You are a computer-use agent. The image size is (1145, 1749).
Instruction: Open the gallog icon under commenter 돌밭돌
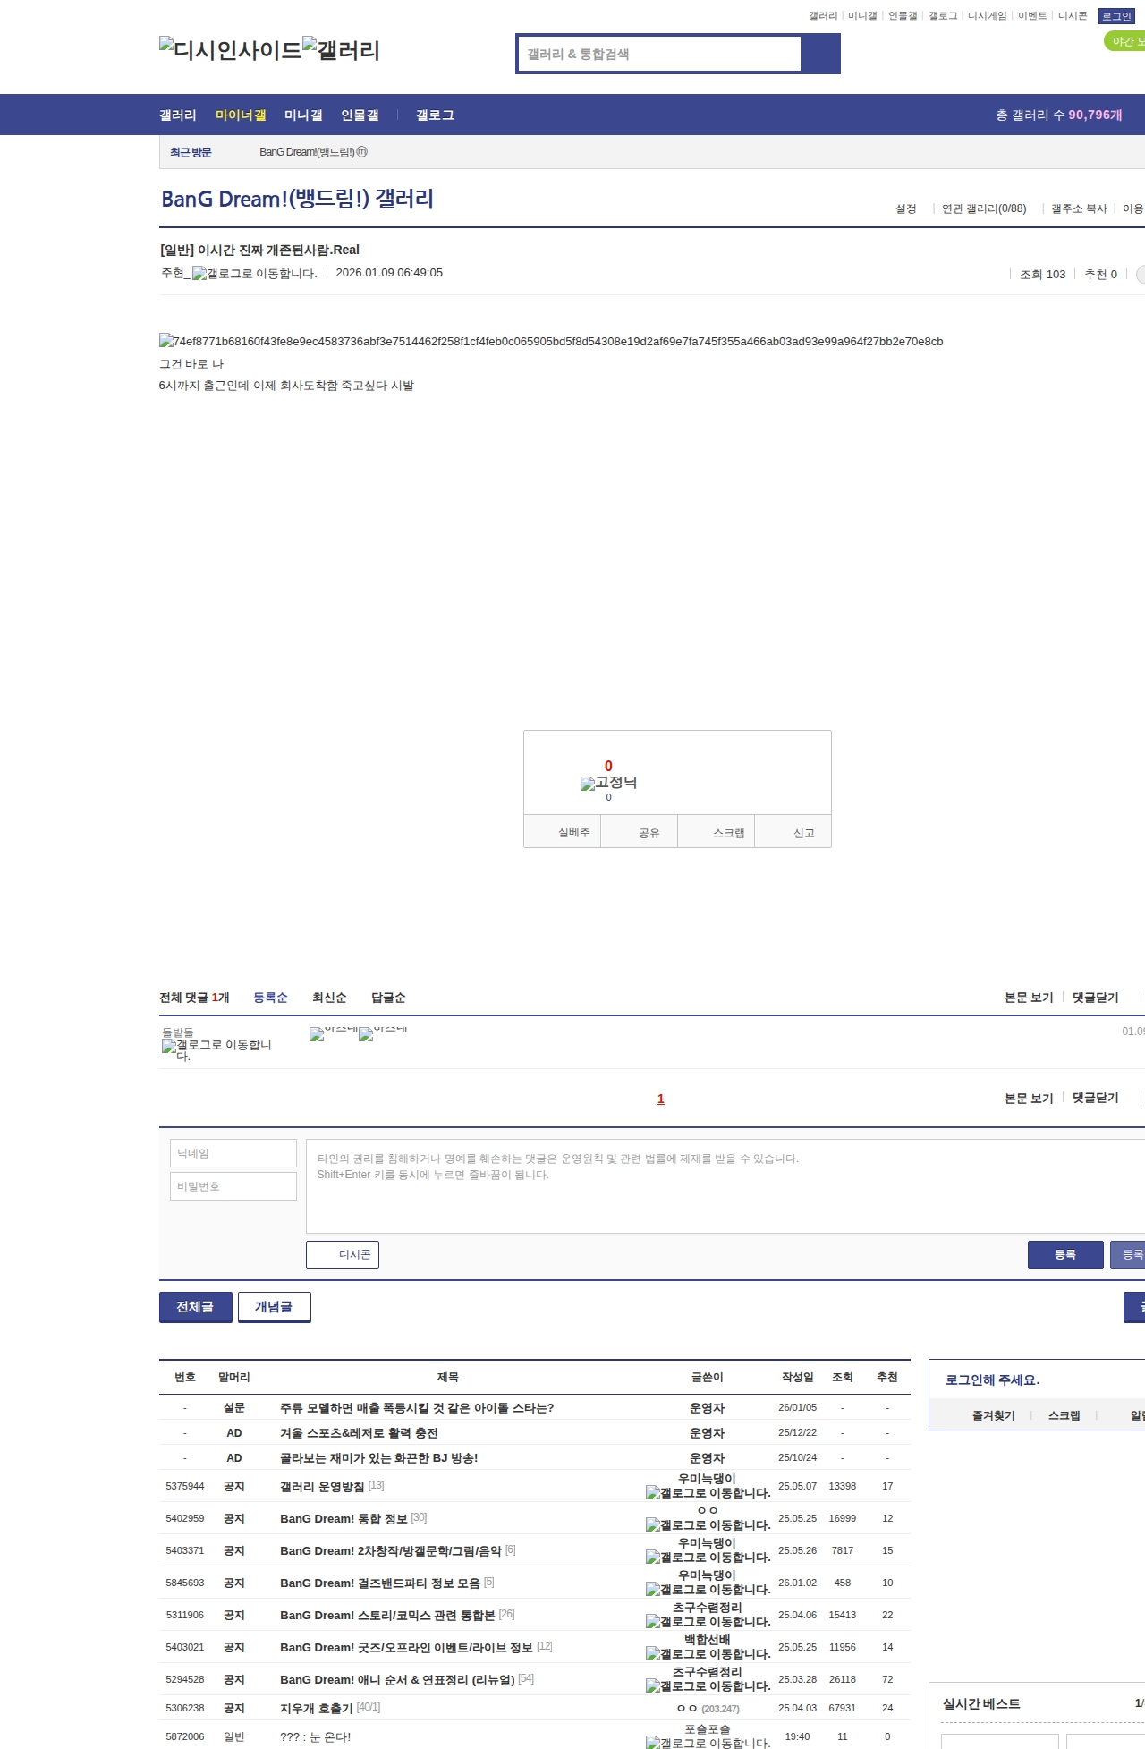click(216, 1050)
